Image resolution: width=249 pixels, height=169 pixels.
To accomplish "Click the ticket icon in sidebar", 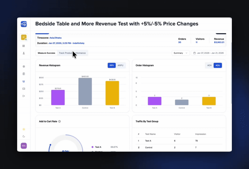I will [x=24, y=89].
